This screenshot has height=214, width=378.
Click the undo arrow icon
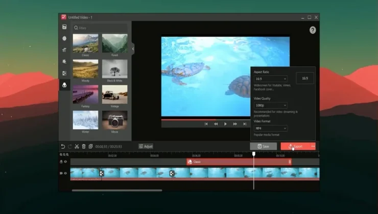point(63,146)
